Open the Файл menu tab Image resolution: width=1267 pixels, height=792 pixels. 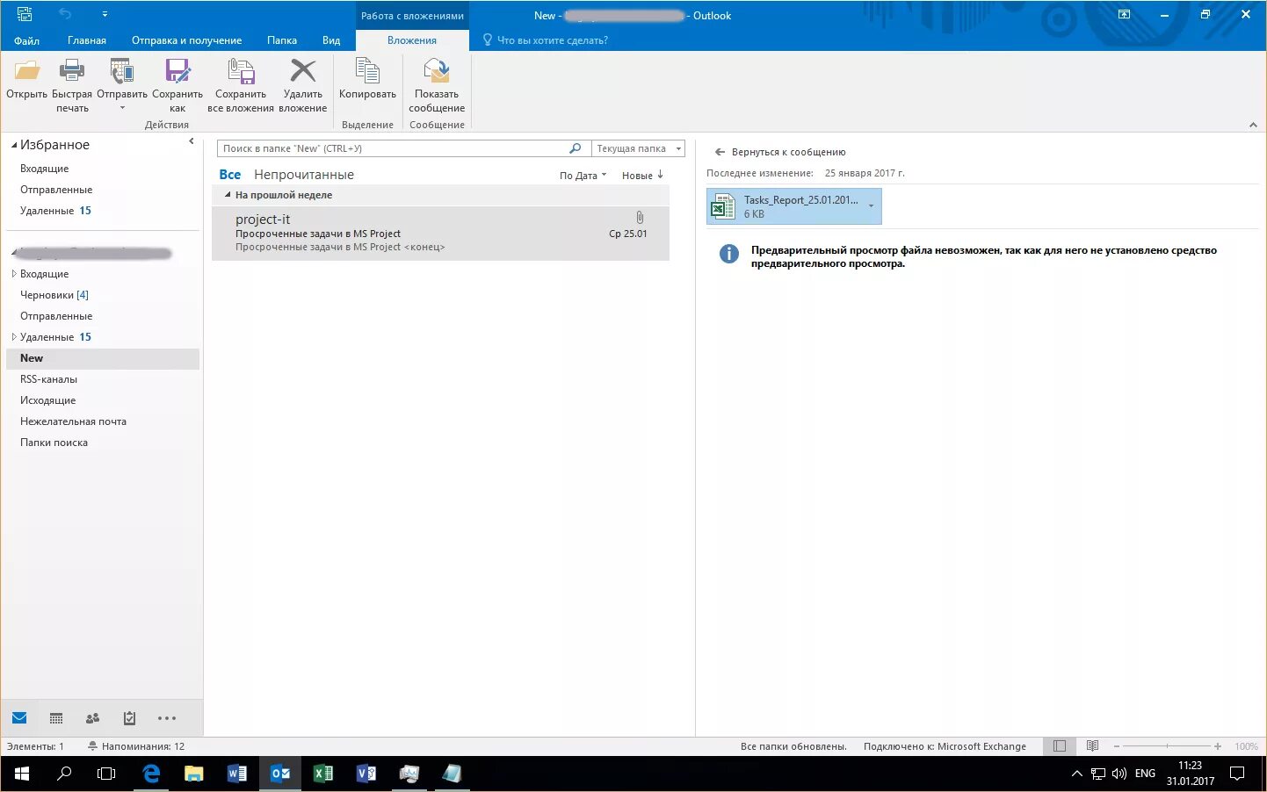coord(26,40)
